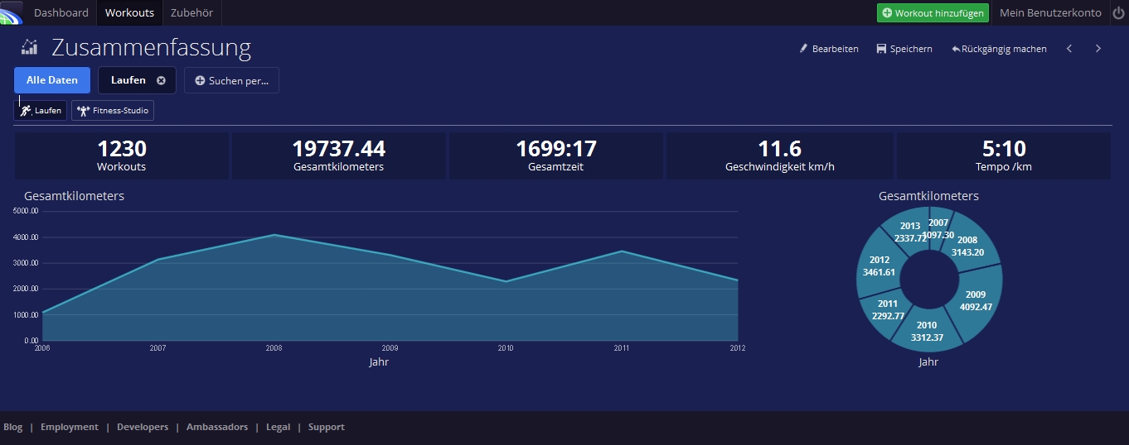This screenshot has height=445, width=1129.
Task: Click the Bearbeiten button
Action: click(x=828, y=49)
